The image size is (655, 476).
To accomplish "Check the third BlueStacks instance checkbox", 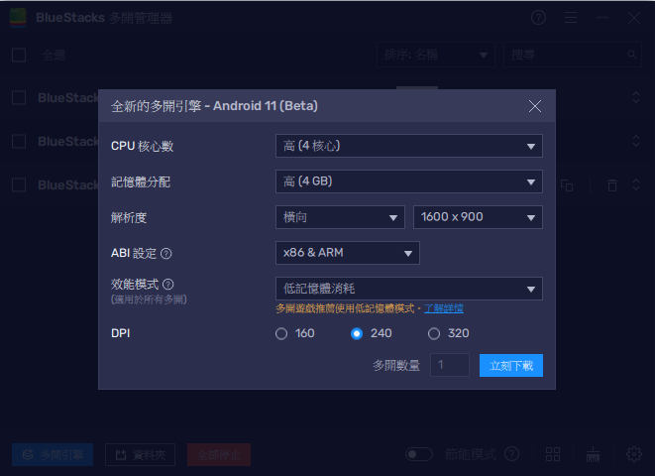I will [19, 184].
